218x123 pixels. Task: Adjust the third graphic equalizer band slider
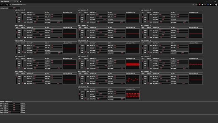14,108
